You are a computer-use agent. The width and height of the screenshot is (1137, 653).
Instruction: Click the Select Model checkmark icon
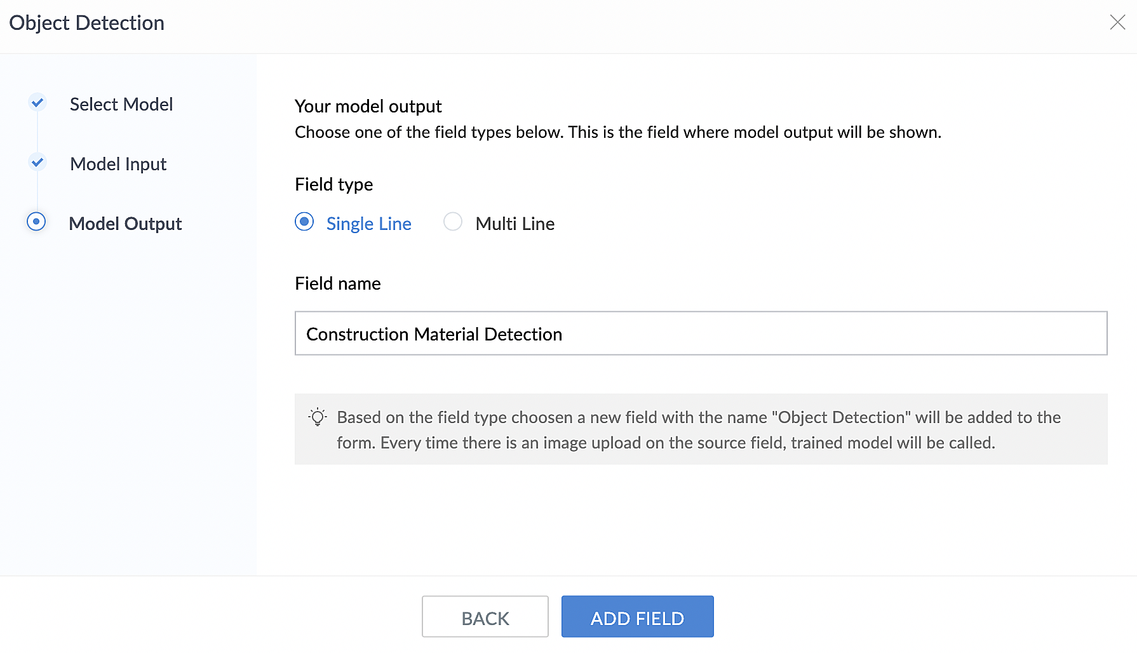coord(37,102)
